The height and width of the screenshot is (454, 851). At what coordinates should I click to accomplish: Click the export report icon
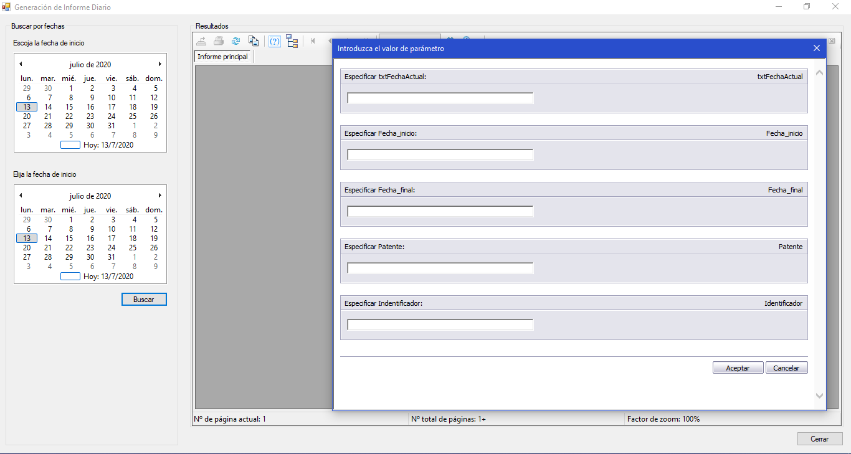tap(202, 41)
